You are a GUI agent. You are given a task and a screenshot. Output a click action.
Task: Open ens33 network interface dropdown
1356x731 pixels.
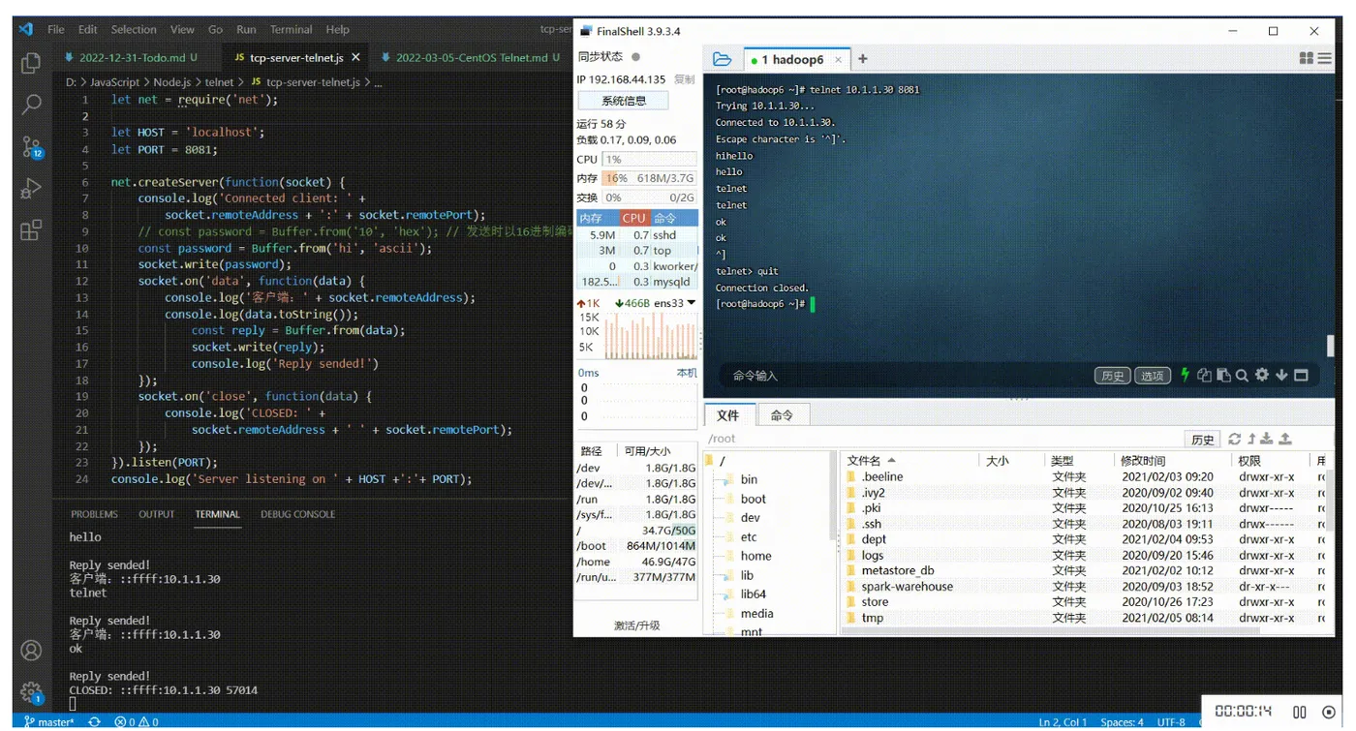[691, 303]
